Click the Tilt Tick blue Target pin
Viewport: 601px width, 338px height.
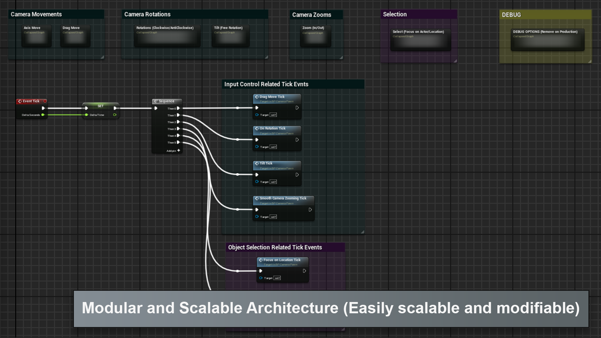257,182
